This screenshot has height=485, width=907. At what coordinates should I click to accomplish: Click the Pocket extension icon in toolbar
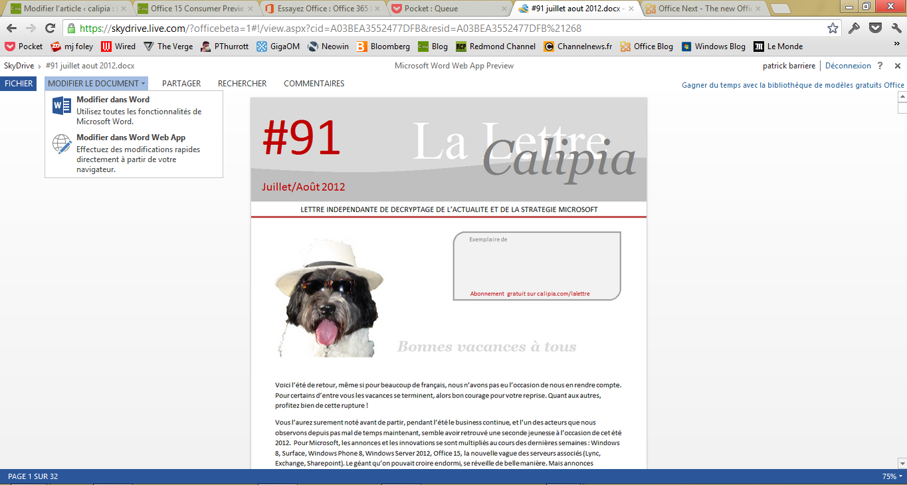pyautogui.click(x=876, y=29)
